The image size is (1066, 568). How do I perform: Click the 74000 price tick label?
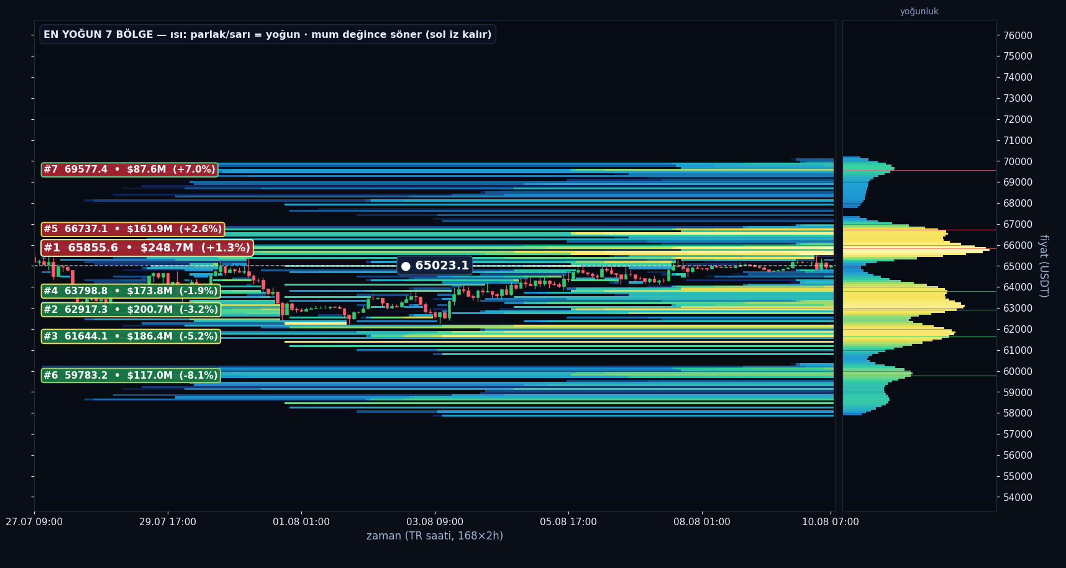click(1018, 77)
